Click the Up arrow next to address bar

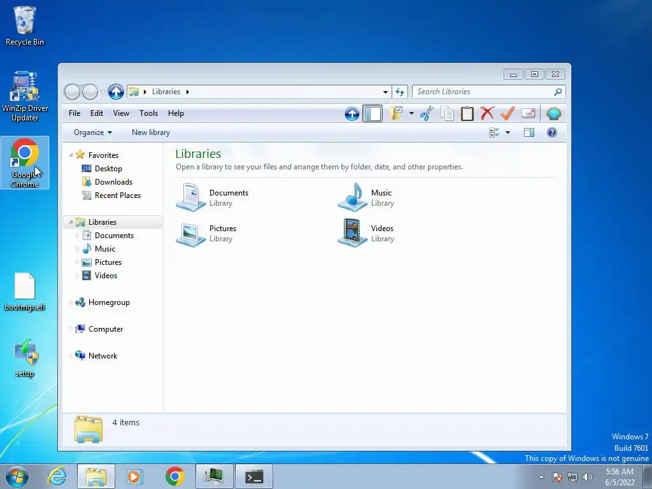[x=116, y=92]
